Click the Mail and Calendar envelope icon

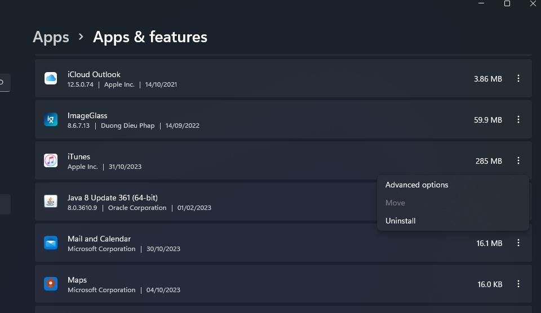tap(51, 243)
